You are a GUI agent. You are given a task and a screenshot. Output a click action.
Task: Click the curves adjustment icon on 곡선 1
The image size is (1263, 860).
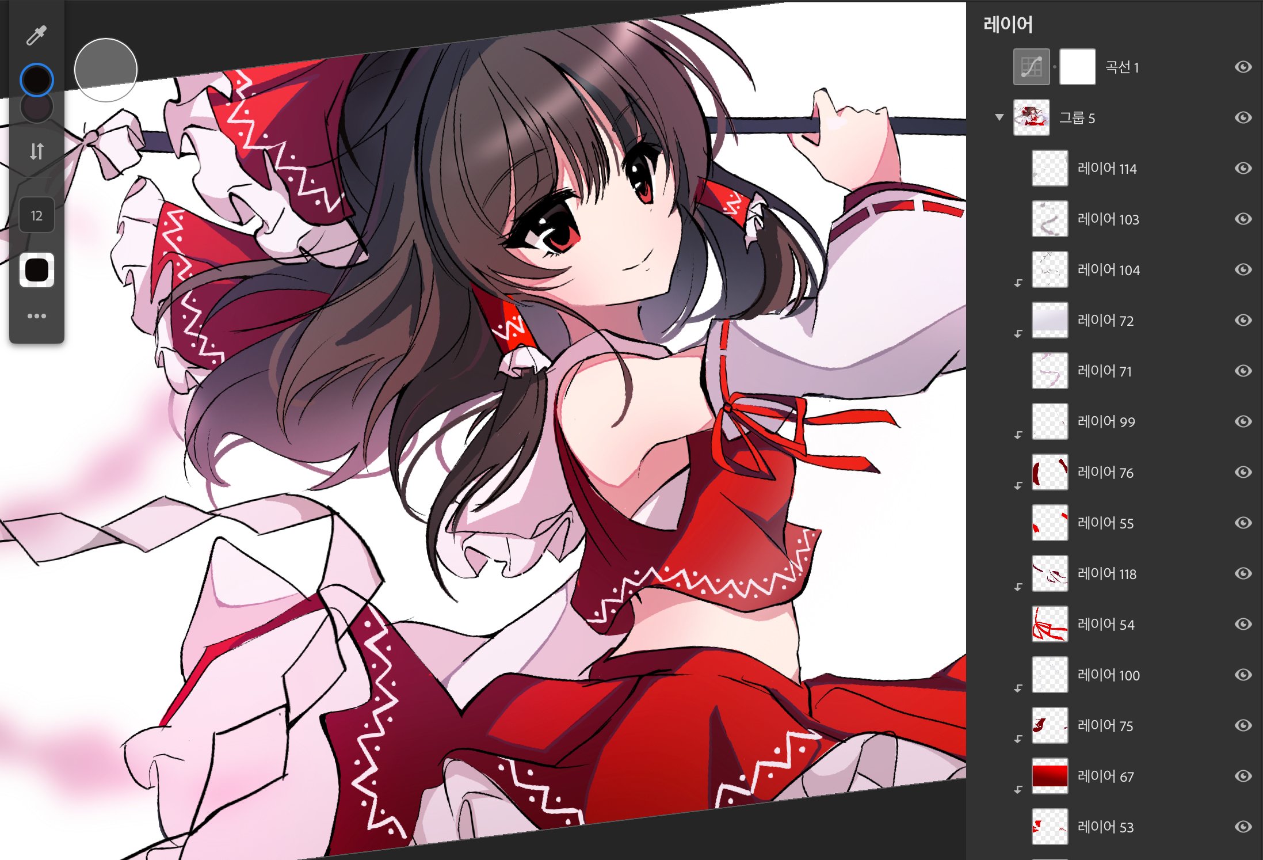point(1031,67)
